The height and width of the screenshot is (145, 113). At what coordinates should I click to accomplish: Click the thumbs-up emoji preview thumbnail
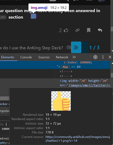[61, 101]
